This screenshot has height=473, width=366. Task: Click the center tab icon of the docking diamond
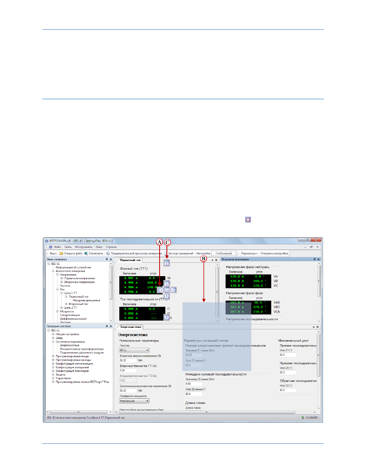167,290
